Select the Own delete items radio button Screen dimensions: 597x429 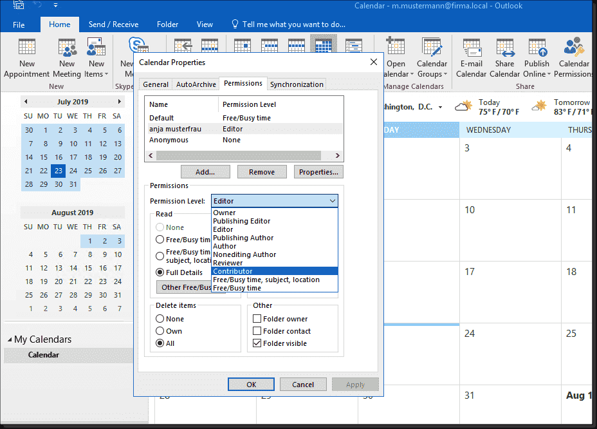(x=160, y=330)
